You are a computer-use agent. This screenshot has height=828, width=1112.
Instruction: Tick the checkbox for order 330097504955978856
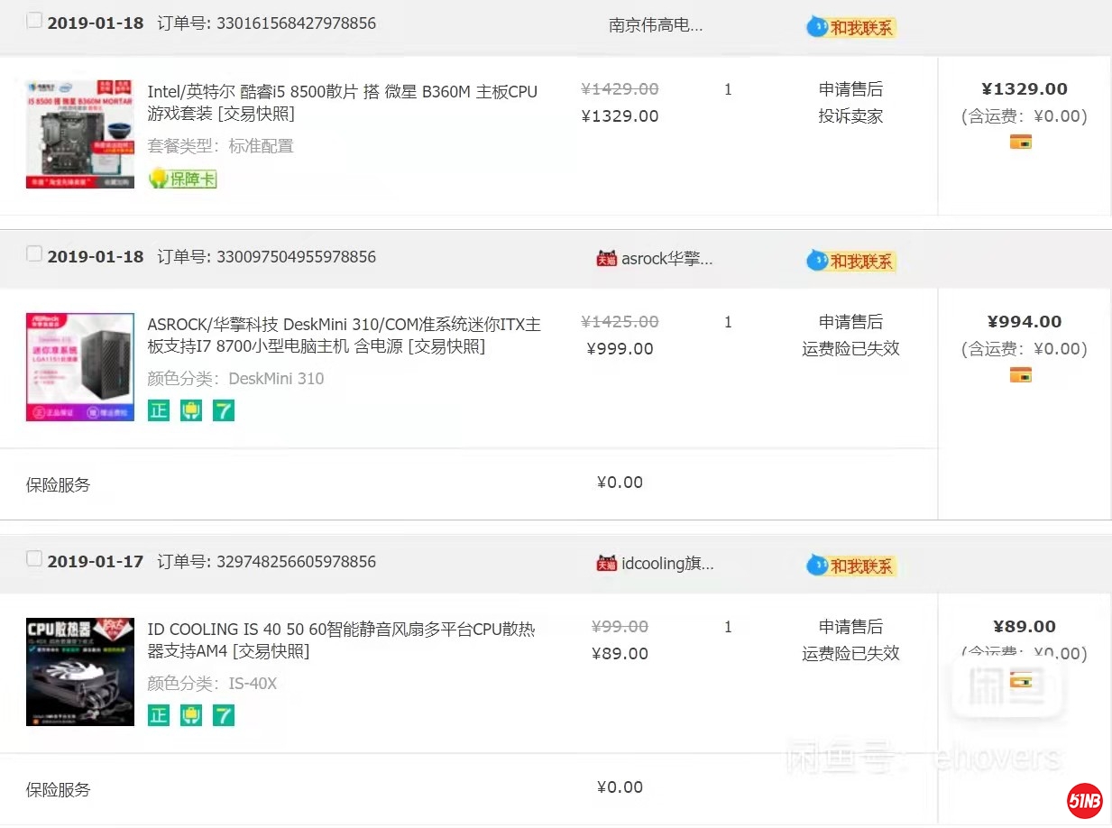34,254
